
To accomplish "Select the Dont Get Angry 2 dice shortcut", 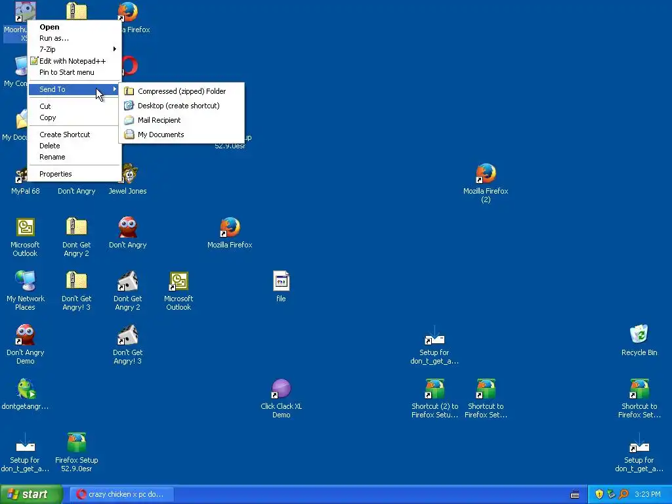I will point(128,282).
